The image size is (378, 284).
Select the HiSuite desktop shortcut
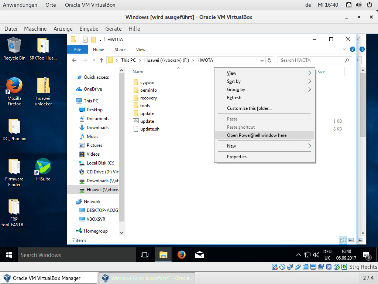43,170
